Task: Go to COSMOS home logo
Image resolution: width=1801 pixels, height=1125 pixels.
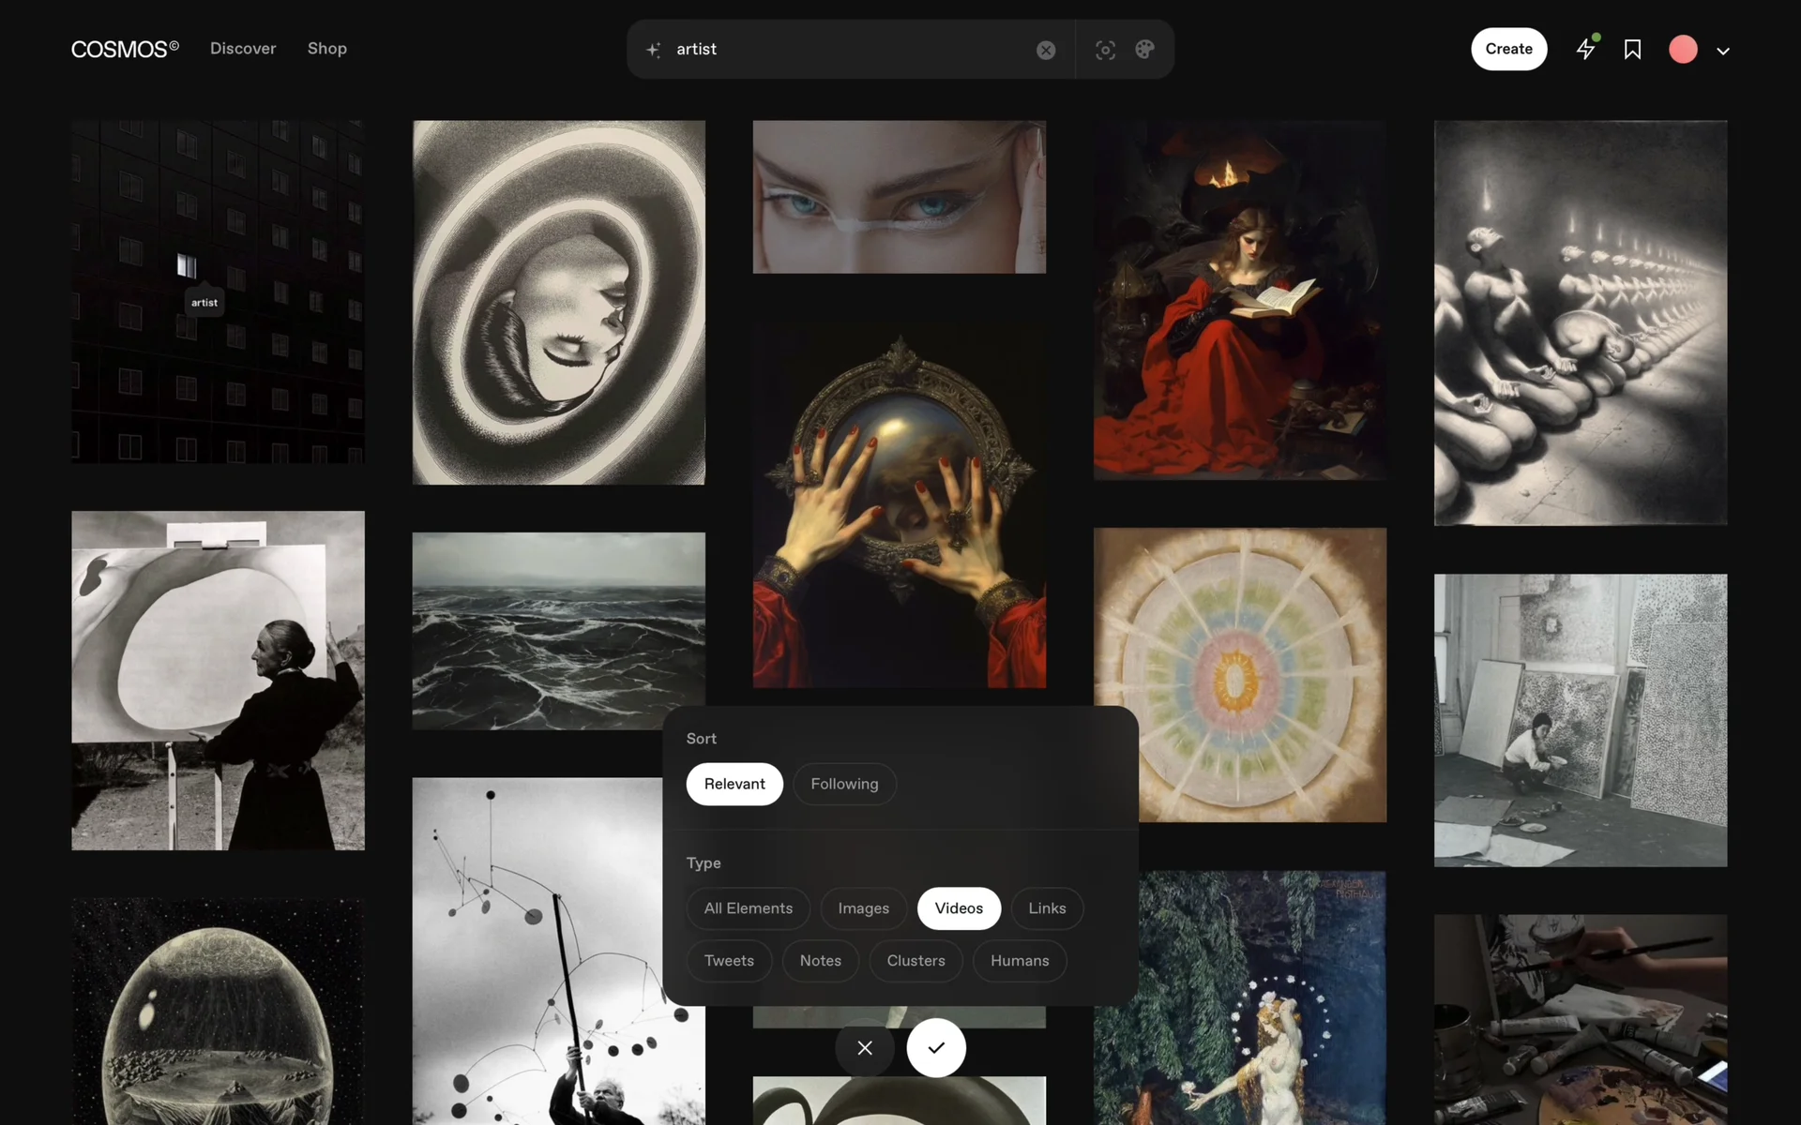Action: coord(125,49)
